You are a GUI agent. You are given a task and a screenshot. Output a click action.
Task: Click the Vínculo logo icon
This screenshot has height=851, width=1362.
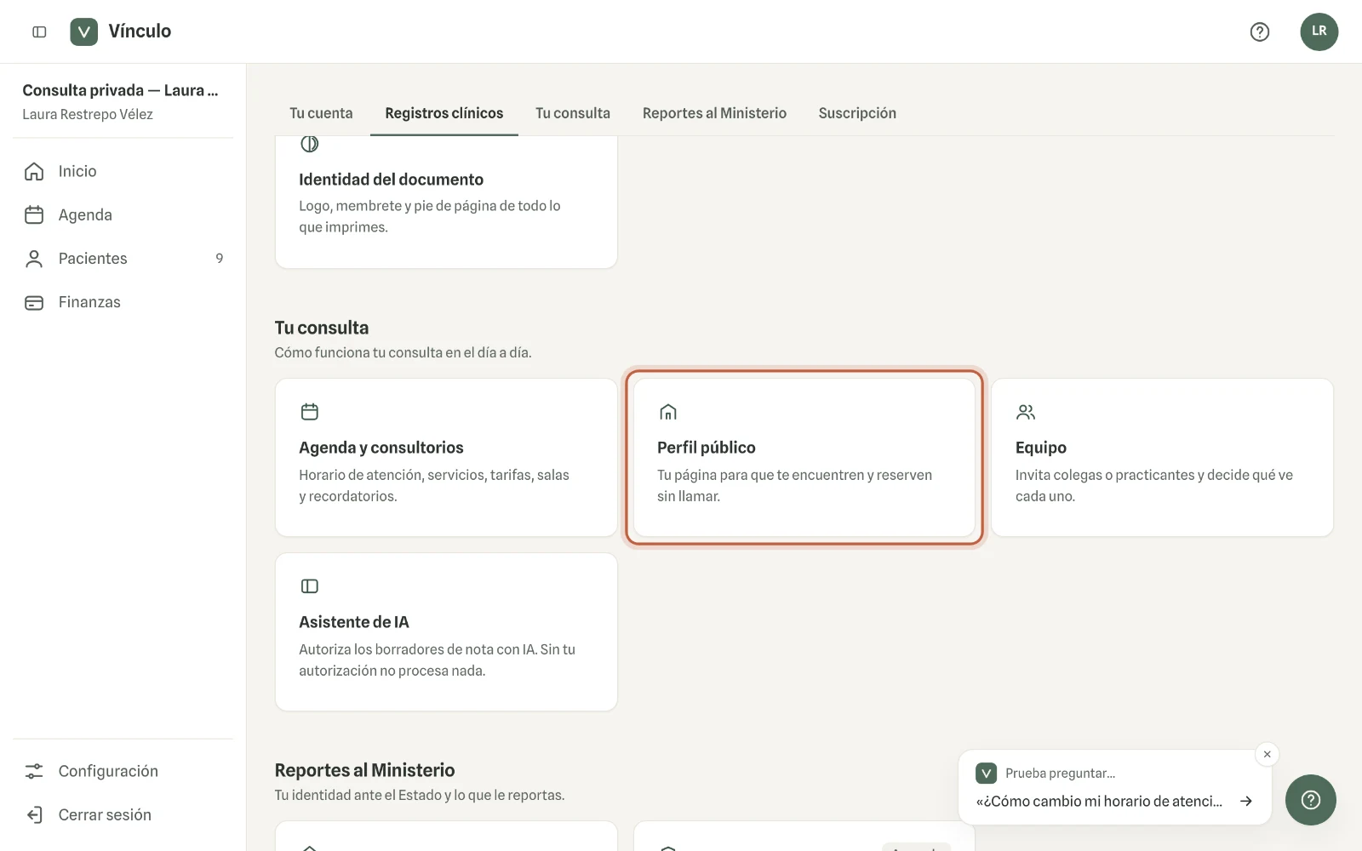[83, 31]
